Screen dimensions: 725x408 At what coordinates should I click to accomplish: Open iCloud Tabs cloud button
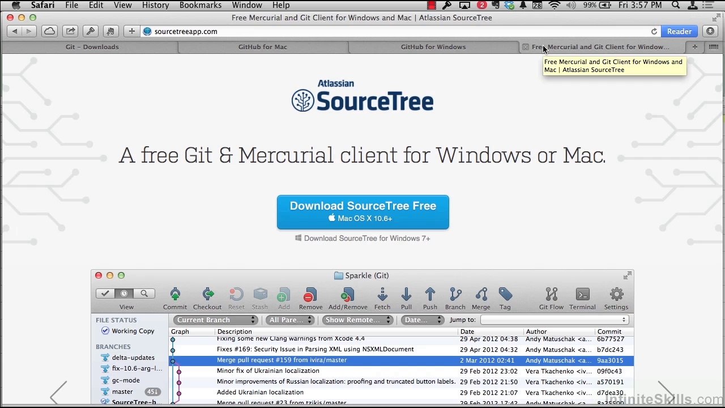[x=50, y=31]
